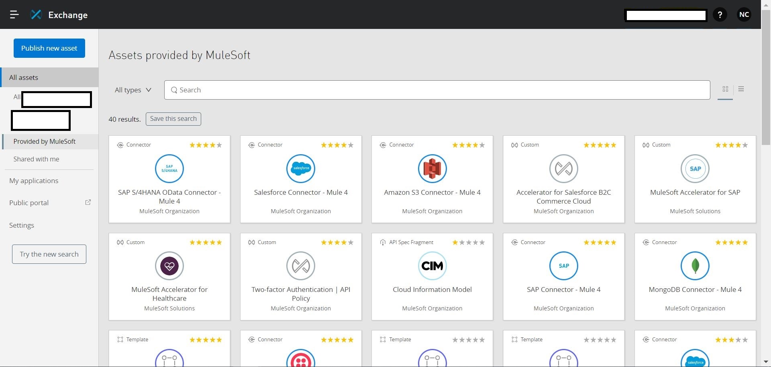Screen dimensions: 771x367
Task: Switch to list view layout
Action: (741, 89)
